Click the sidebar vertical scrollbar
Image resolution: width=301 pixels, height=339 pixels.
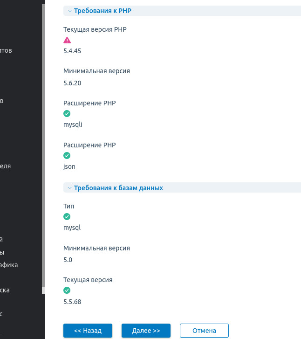[x=43, y=149]
